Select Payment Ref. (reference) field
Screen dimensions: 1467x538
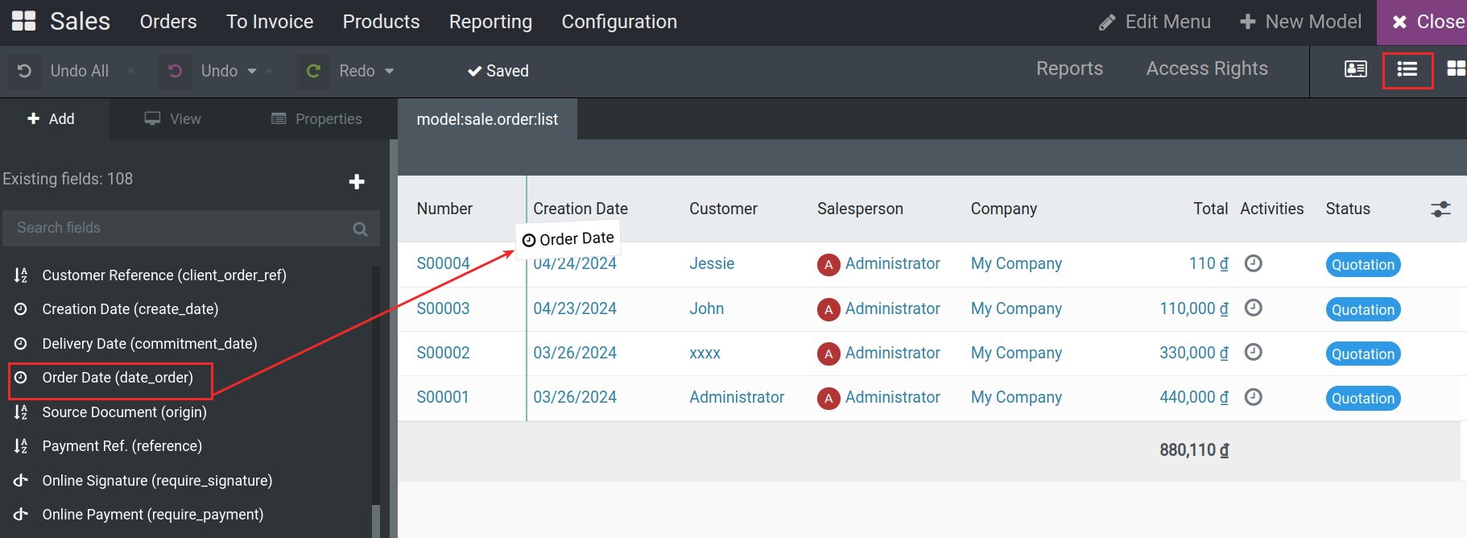pyautogui.click(x=122, y=446)
